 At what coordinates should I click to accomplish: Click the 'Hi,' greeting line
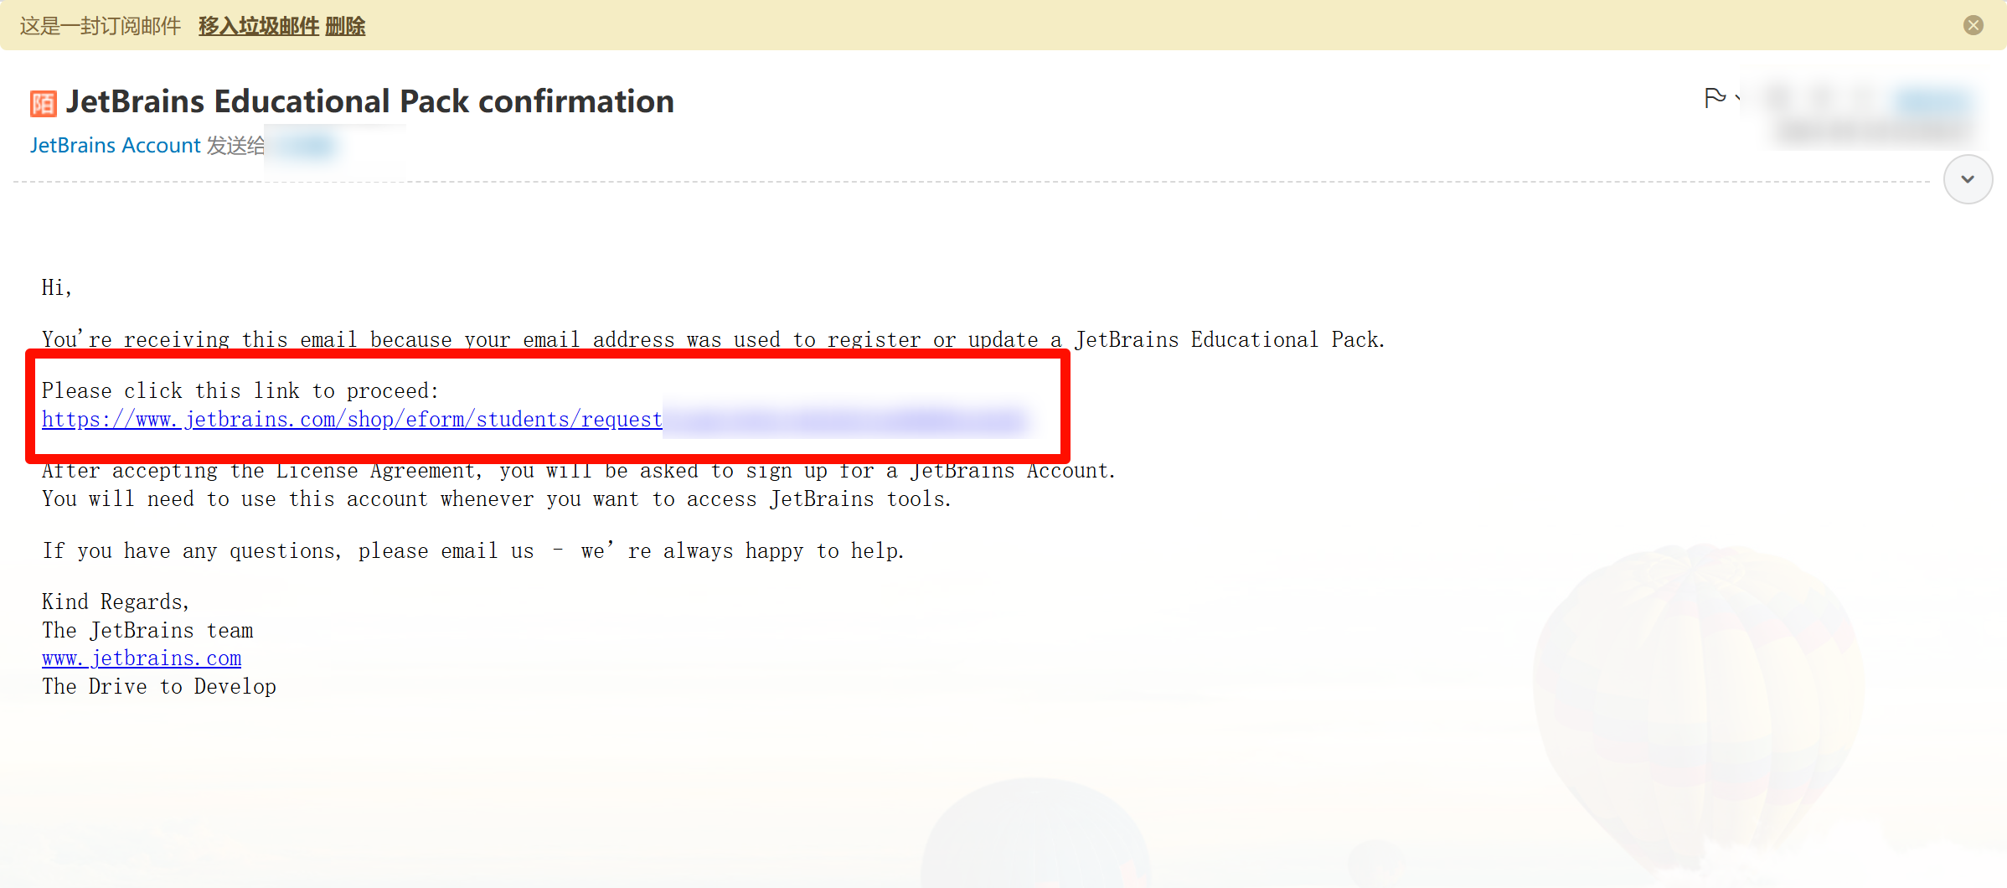[x=57, y=288]
